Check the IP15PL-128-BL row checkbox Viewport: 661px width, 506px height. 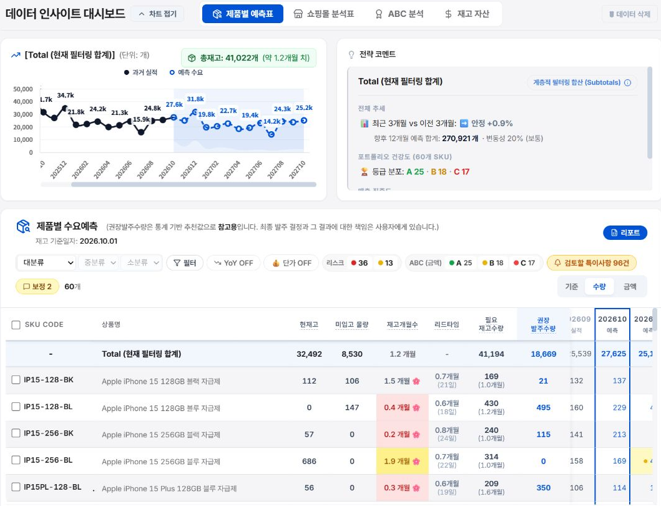(16, 487)
